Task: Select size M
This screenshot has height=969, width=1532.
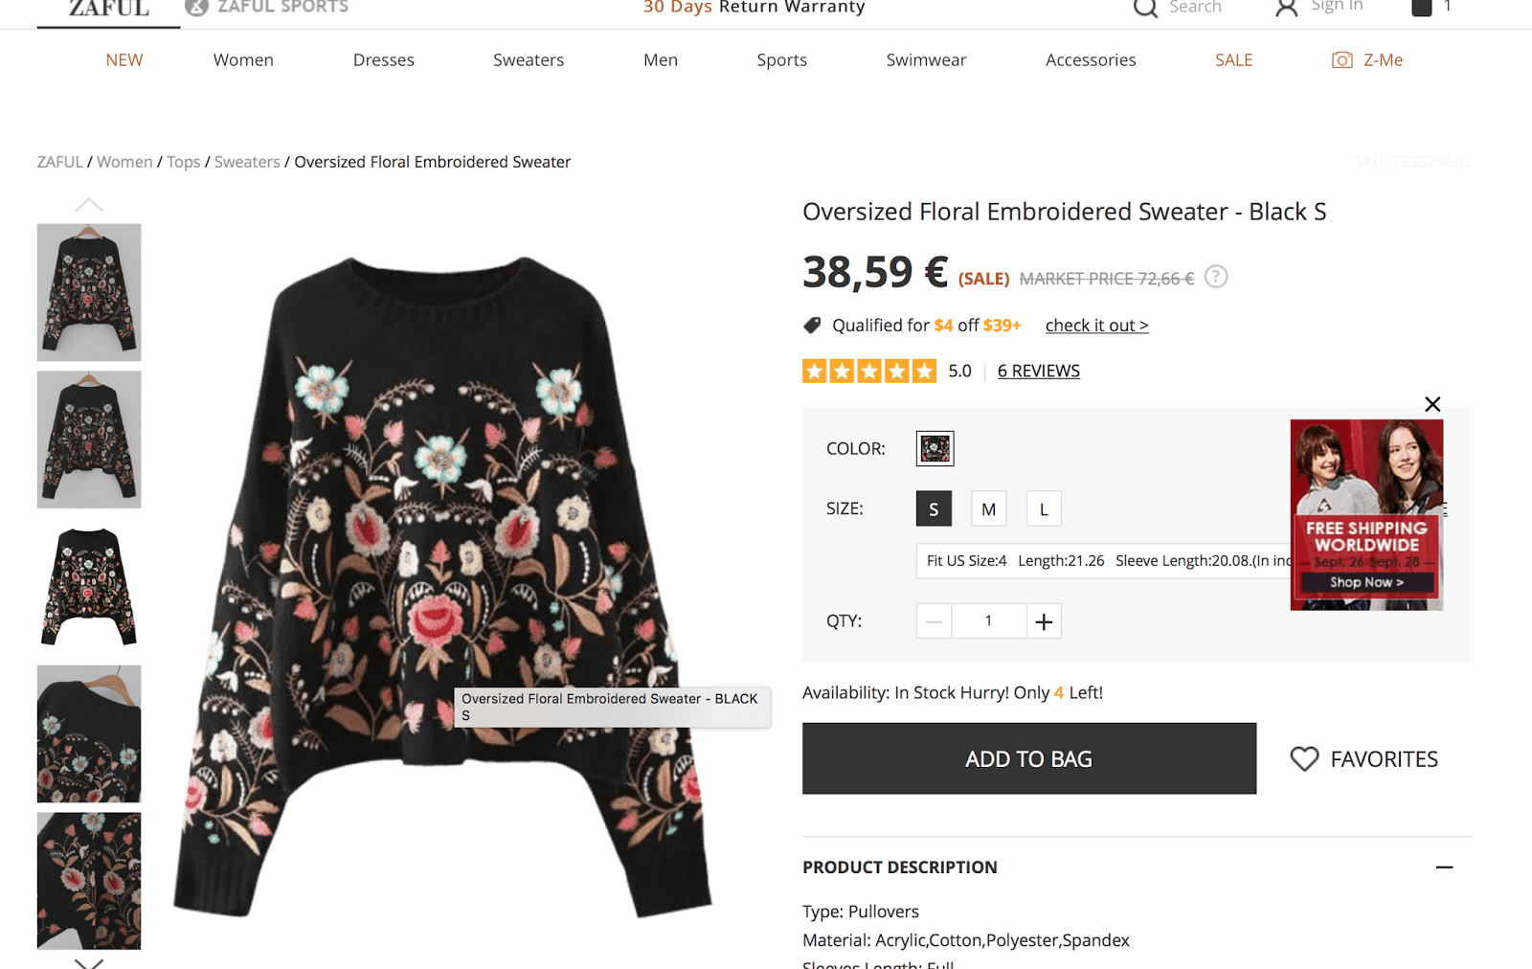Action: 988,509
